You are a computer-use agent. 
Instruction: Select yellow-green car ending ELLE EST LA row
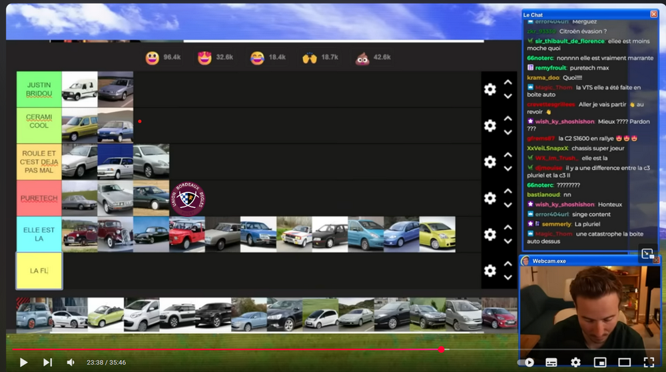click(438, 234)
